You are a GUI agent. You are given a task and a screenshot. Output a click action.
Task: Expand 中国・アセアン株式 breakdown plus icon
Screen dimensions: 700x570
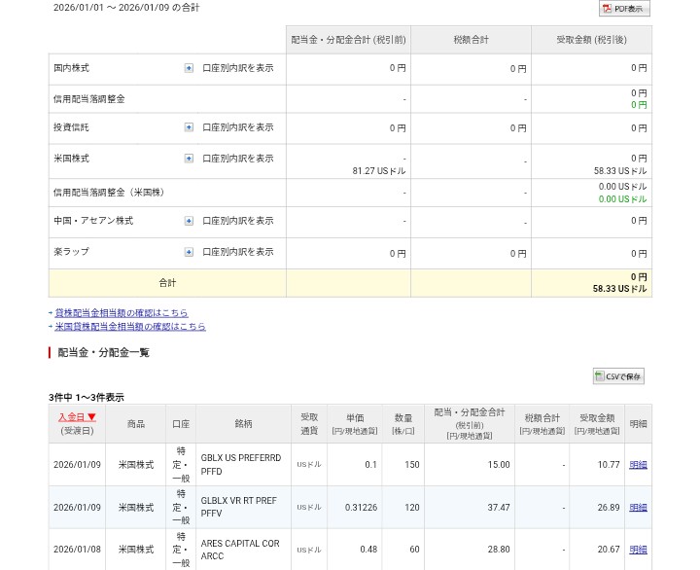[189, 221]
